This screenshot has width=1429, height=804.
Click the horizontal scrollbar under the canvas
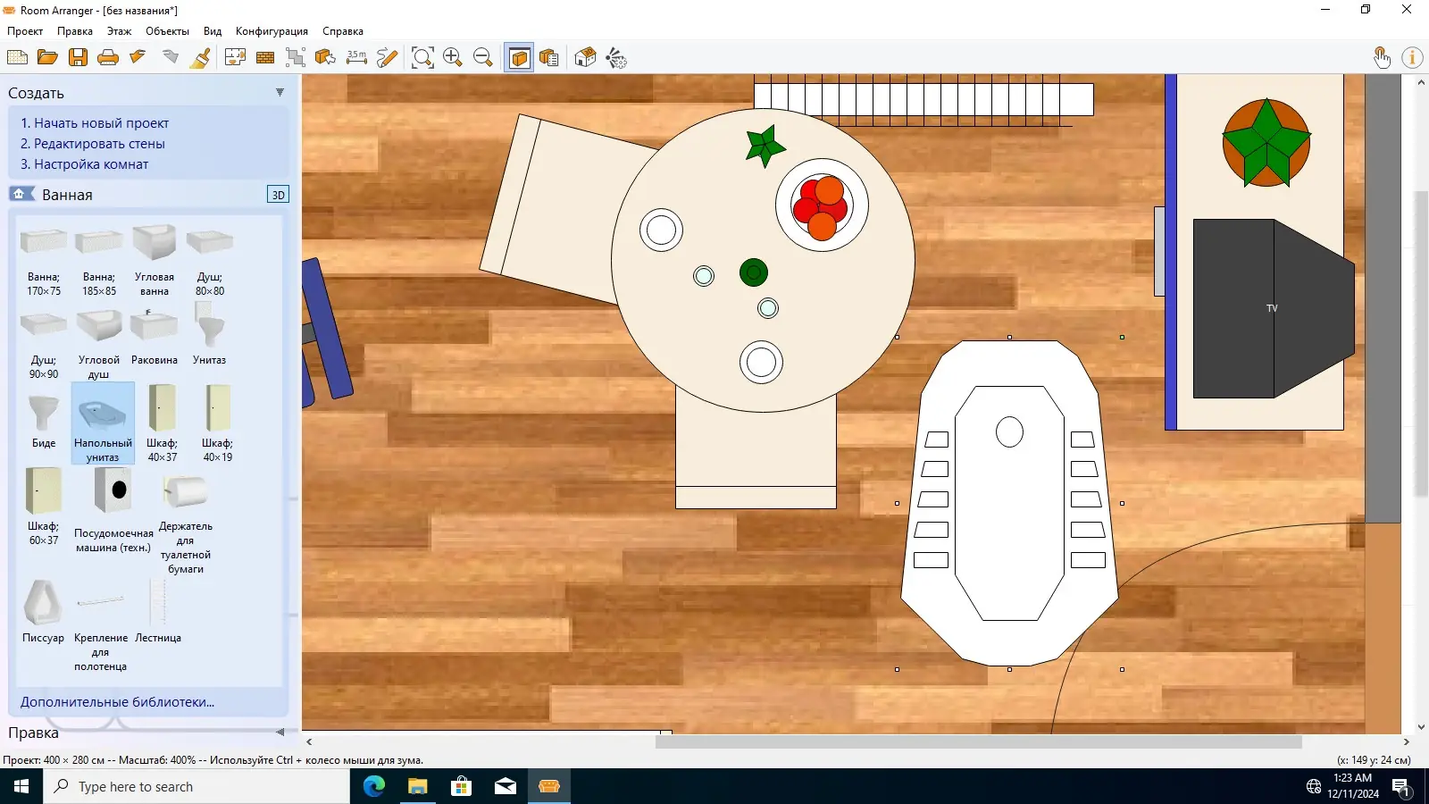pyautogui.click(x=978, y=741)
